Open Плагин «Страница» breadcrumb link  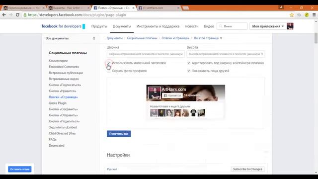point(175,38)
